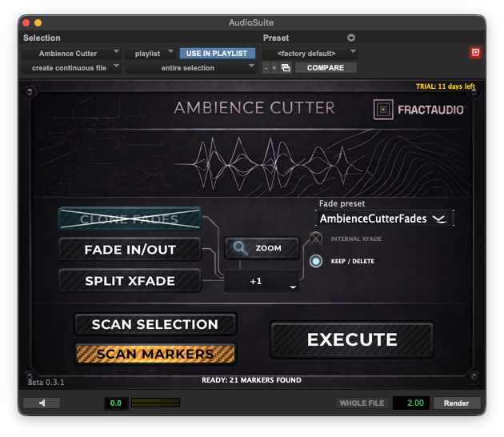The image size is (504, 437).
Task: Click the Render button
Action: tap(457, 403)
